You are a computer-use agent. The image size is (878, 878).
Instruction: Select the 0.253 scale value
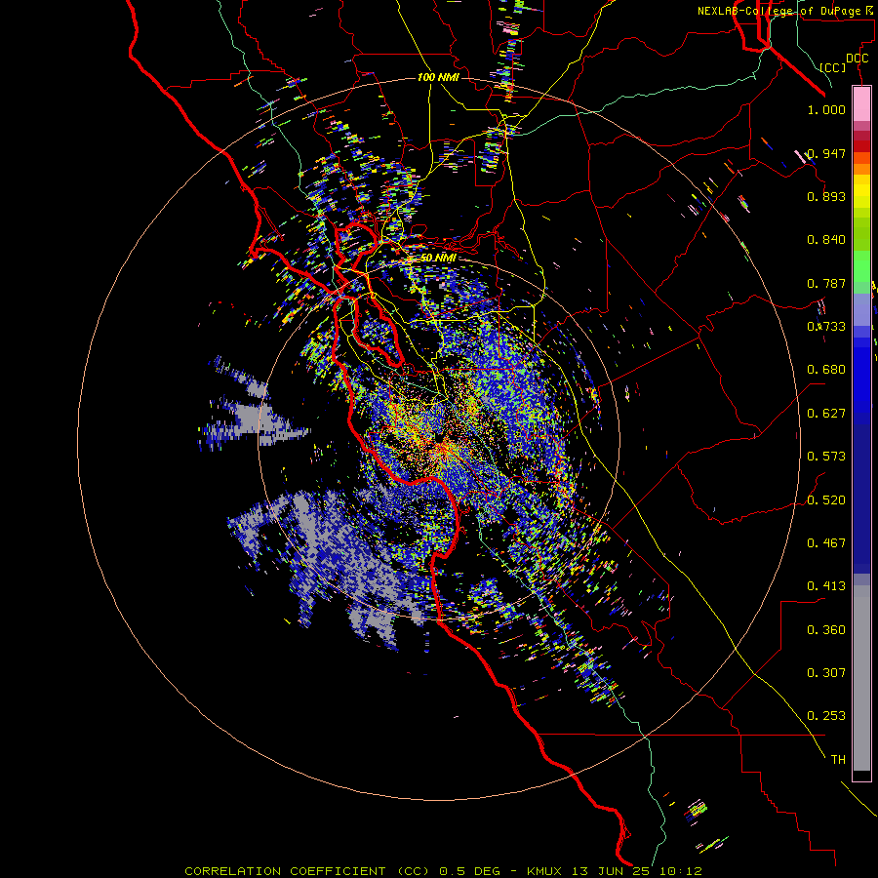tap(826, 716)
